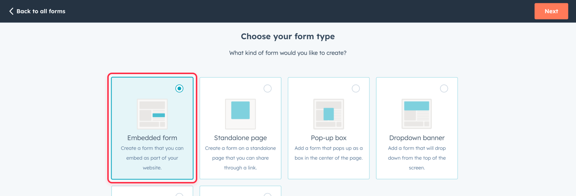Go back to all forms

(41, 11)
